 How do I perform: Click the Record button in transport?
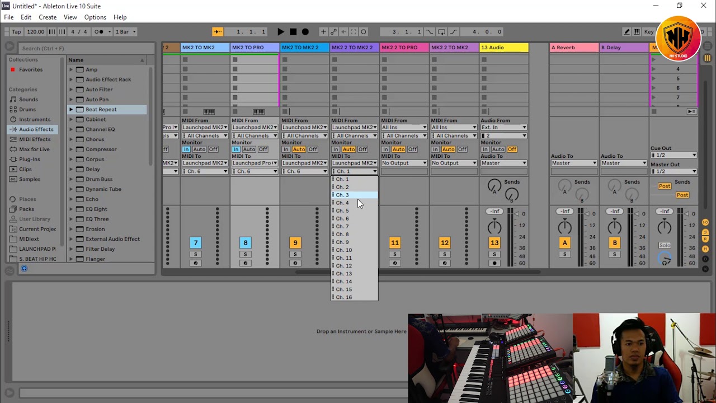(305, 32)
